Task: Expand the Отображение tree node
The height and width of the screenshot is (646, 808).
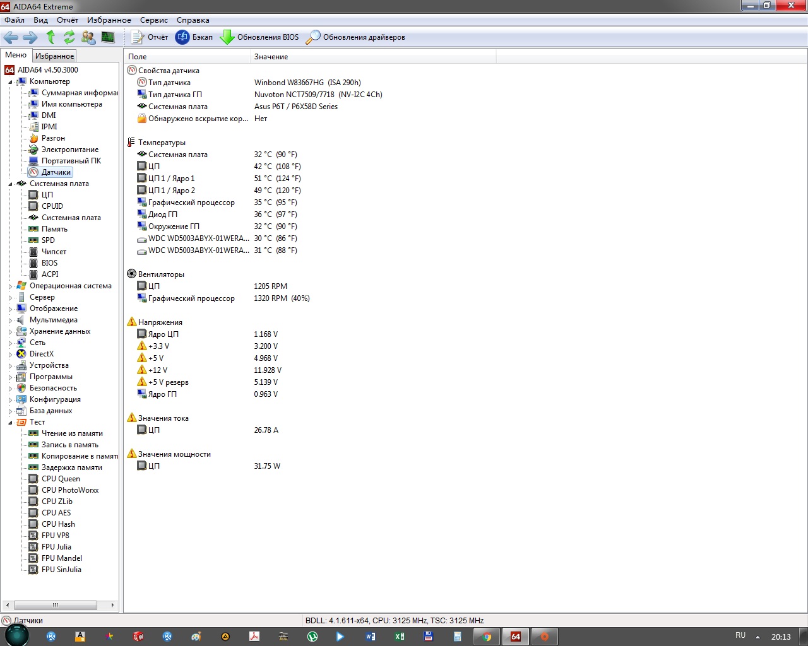Action: [x=10, y=309]
